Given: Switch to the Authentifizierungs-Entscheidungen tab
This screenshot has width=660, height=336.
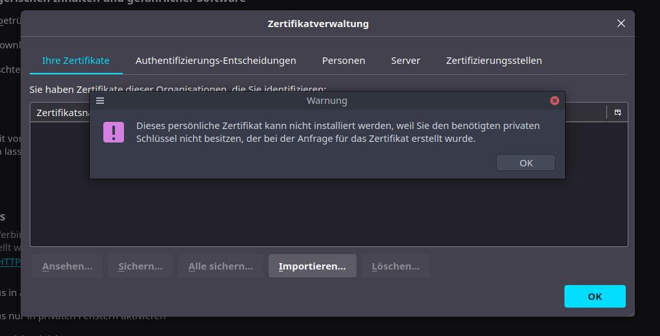Looking at the screenshot, I should 216,60.
